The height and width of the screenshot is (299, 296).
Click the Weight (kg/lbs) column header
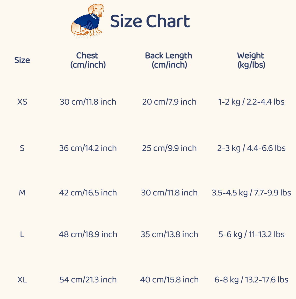coord(251,60)
